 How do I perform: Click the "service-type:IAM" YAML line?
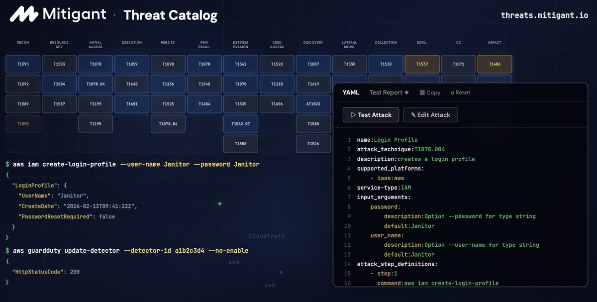[384, 188]
